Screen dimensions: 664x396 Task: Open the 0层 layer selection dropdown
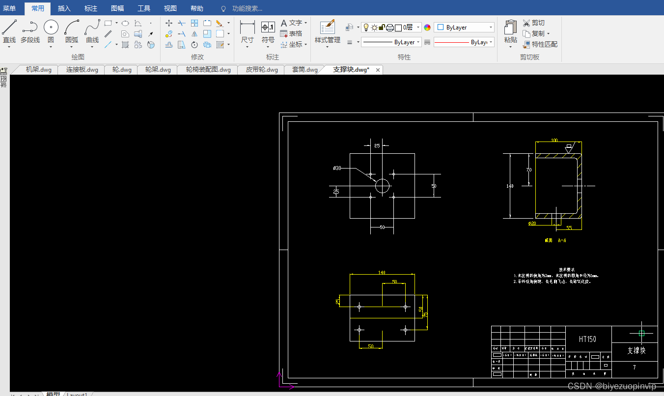click(x=418, y=28)
